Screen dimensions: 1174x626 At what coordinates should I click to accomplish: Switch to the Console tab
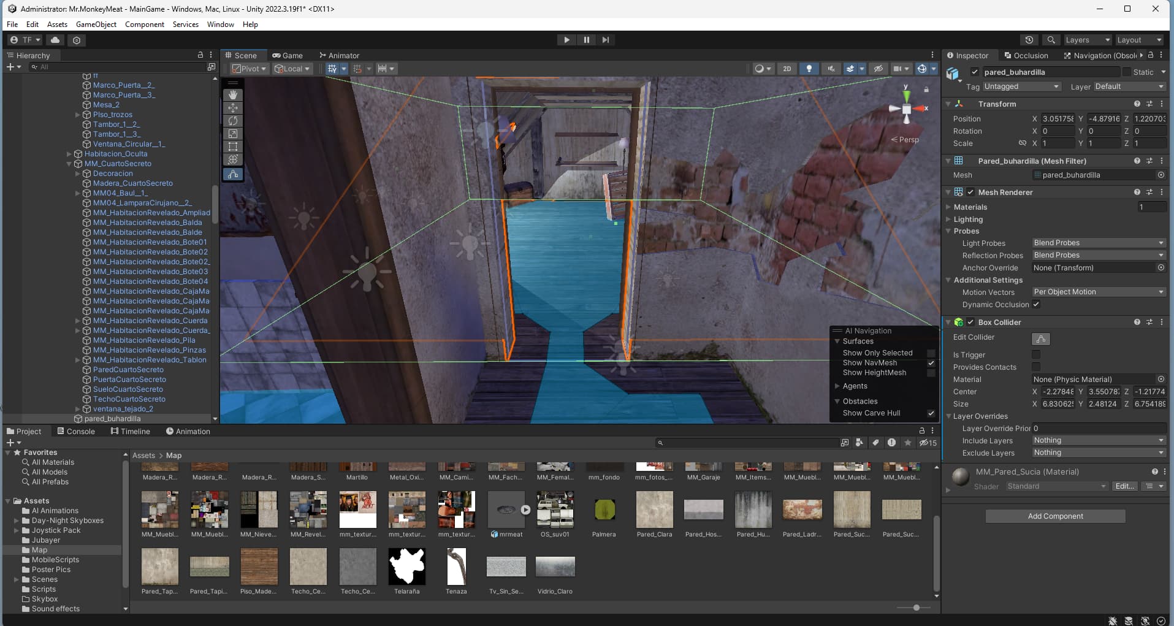76,431
